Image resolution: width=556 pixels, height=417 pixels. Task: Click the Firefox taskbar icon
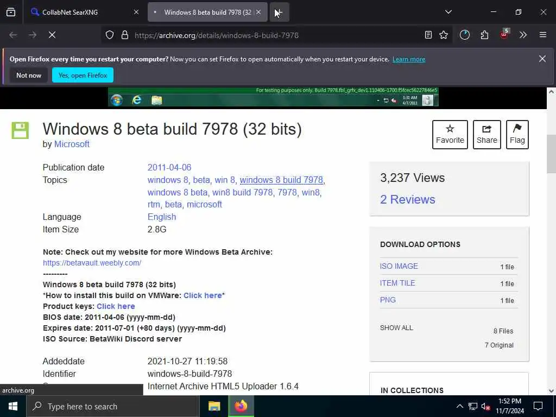(x=241, y=406)
